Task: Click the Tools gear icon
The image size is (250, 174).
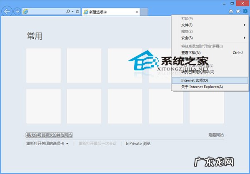Action: click(245, 11)
